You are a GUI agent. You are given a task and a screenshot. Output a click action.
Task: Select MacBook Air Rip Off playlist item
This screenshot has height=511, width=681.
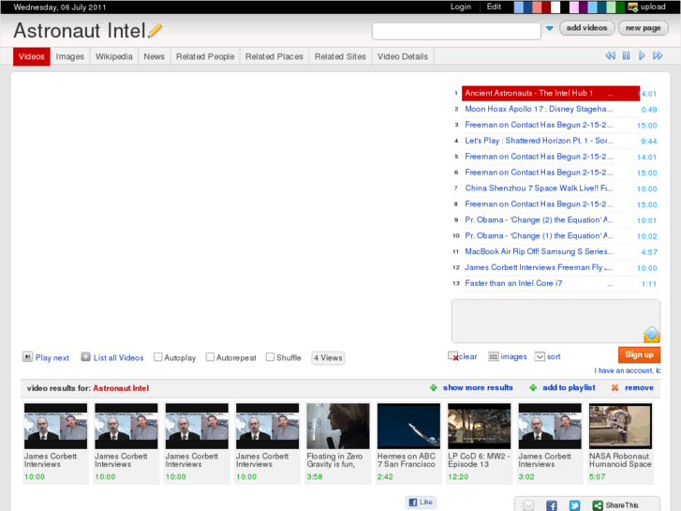550,252
